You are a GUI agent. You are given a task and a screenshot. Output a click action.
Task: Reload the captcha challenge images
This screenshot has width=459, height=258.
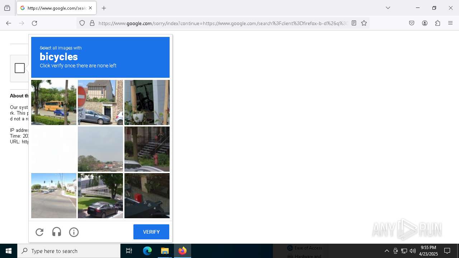pos(39,232)
